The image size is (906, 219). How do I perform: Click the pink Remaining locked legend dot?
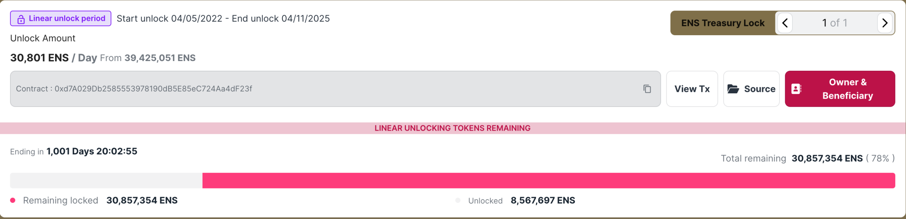[x=13, y=200]
